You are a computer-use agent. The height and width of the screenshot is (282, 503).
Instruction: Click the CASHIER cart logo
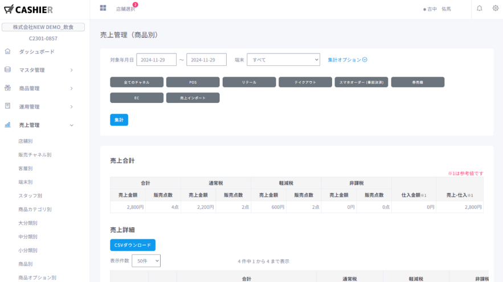coord(9,9)
